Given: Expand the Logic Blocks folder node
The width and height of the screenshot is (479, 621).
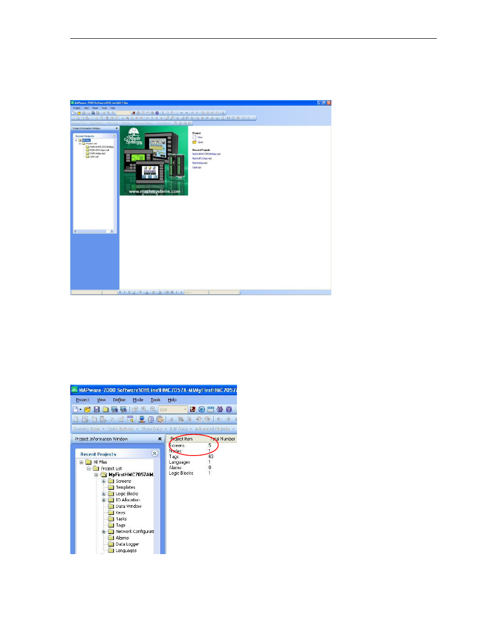Looking at the screenshot, I should point(104,494).
